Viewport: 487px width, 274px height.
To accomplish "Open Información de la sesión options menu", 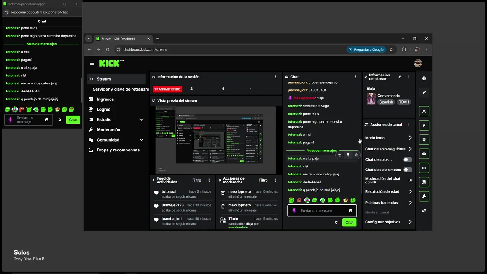I will tap(276, 77).
